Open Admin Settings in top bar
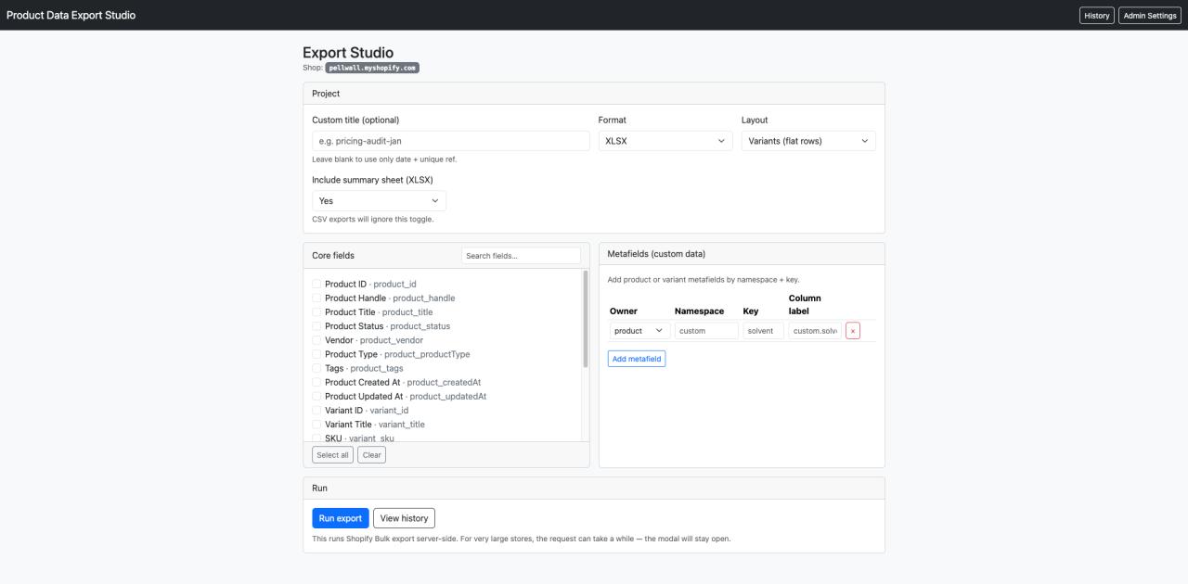The height and width of the screenshot is (584, 1188). click(1150, 15)
